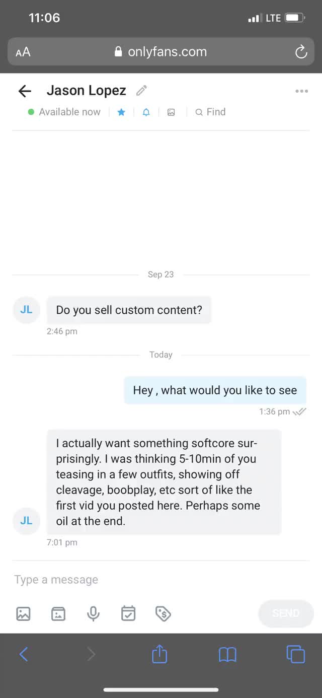Tap the onlyfans.com address bar
Viewport: 322px width, 698px height.
pos(161,52)
